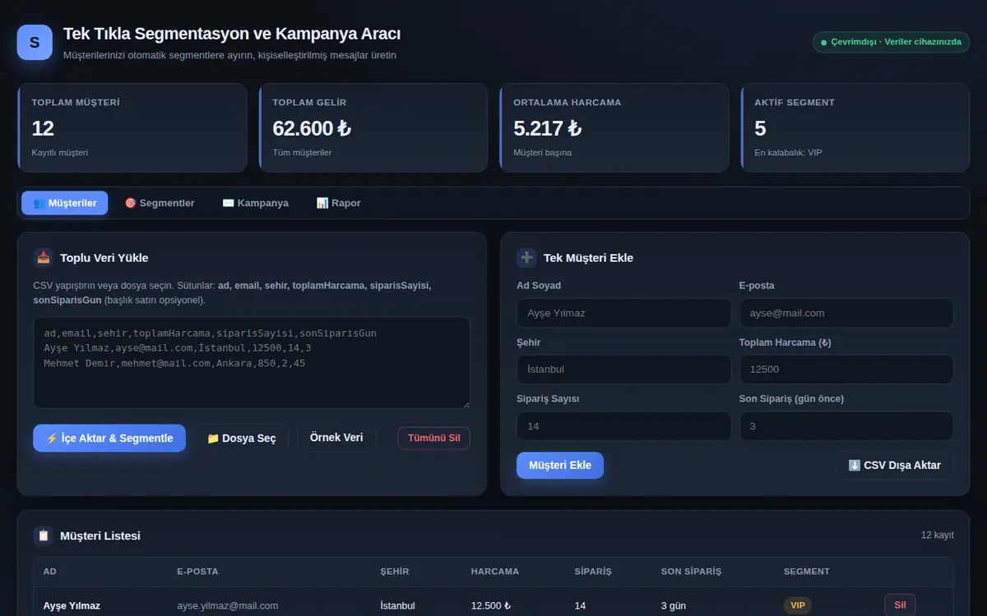Screen dimensions: 987x616
Task: Show the Rapor tab
Action: click(x=339, y=203)
